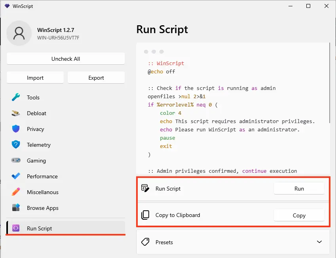Click the 'exit' script line
This screenshot has width=336, height=258.
[166, 146]
